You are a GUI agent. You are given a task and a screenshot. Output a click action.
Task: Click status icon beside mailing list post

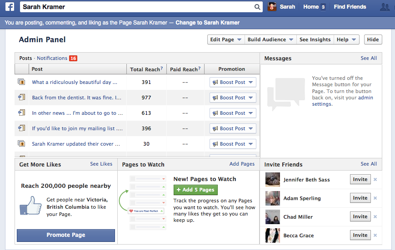[x=21, y=128]
